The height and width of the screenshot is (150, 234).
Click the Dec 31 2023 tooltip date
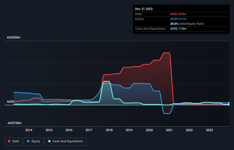[x=144, y=9]
